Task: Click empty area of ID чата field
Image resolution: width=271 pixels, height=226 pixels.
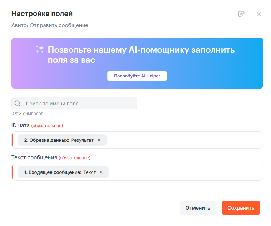Action: 182,140
